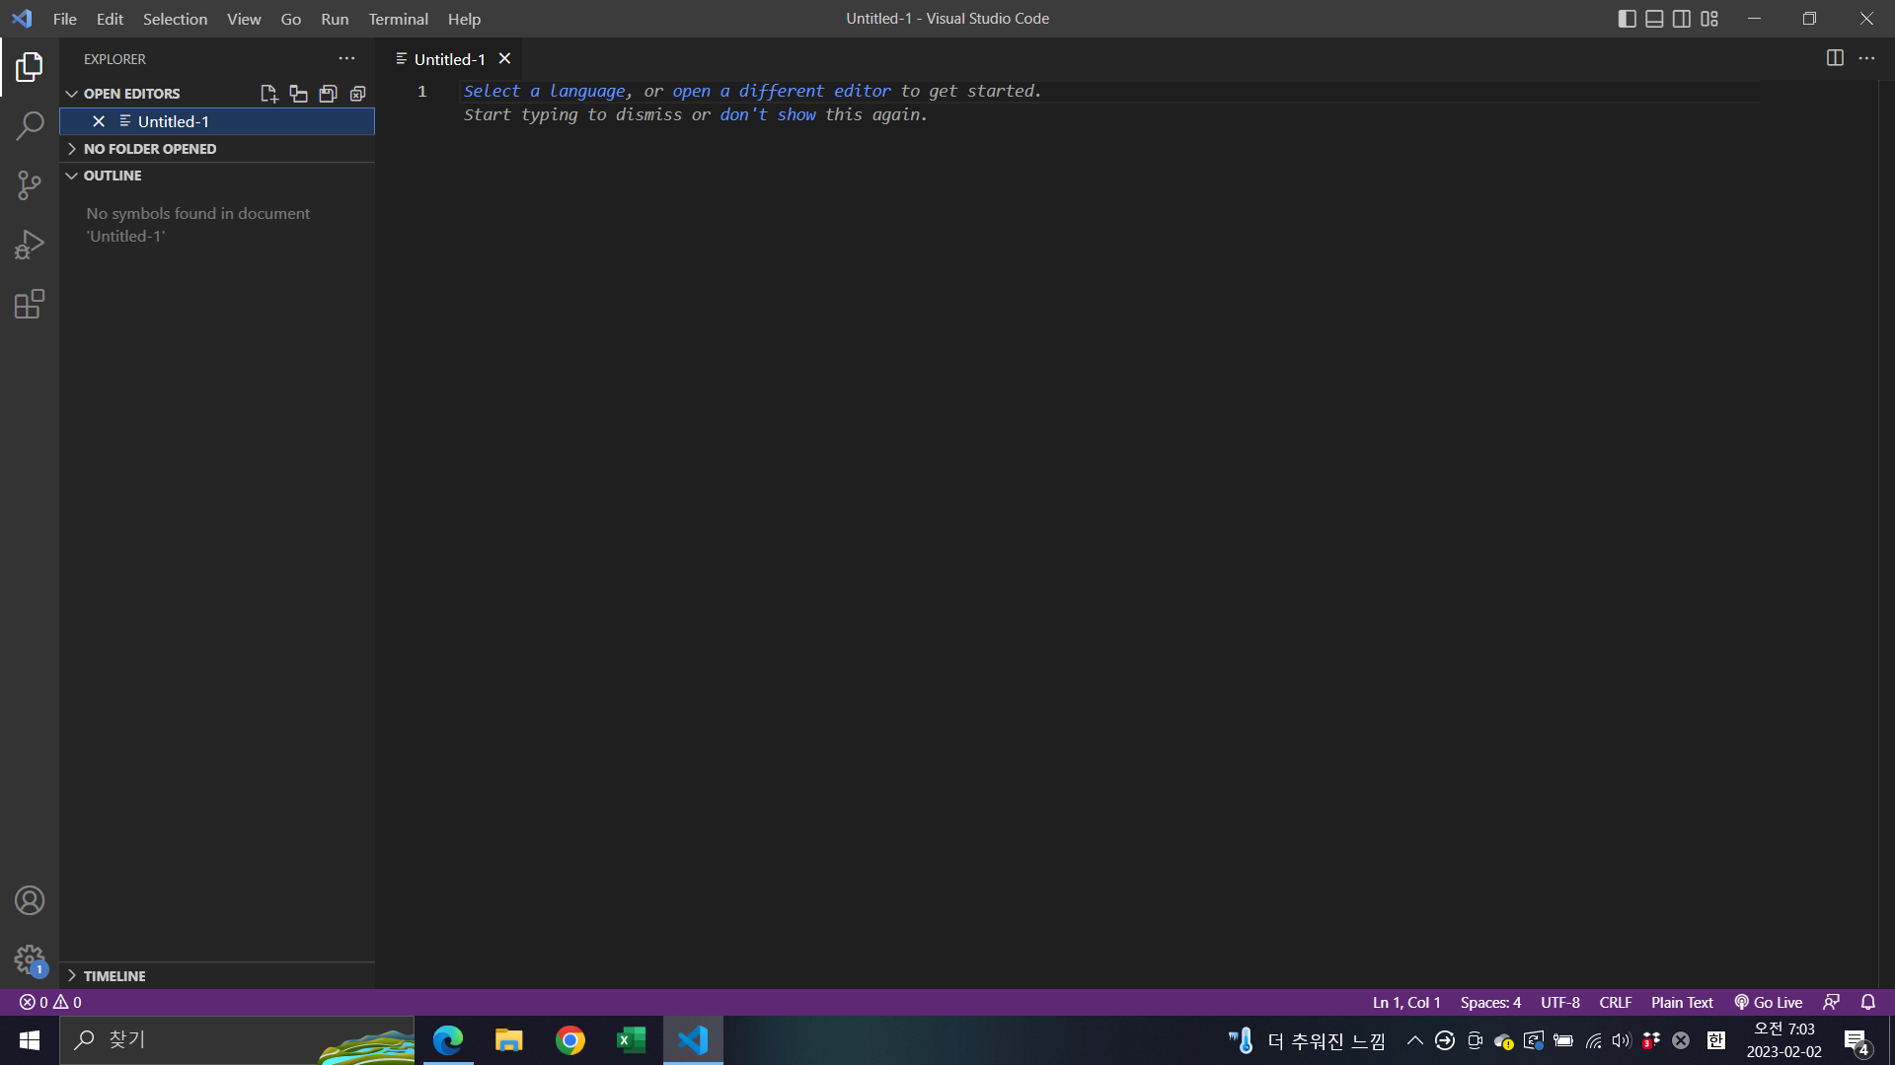The width and height of the screenshot is (1895, 1065).
Task: Click the feedback icon in status bar
Action: click(x=1831, y=1002)
